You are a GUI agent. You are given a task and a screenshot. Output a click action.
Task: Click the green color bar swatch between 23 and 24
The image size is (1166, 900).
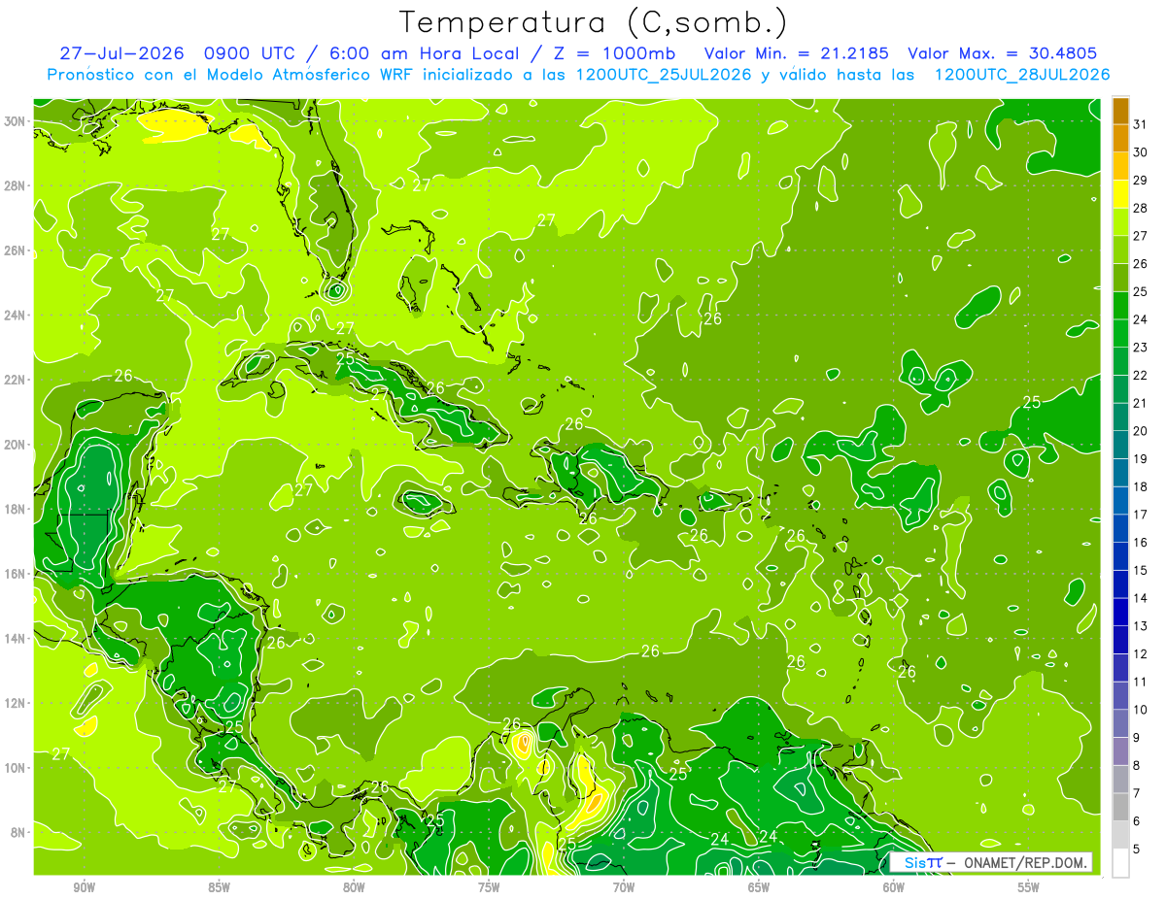click(x=1121, y=333)
